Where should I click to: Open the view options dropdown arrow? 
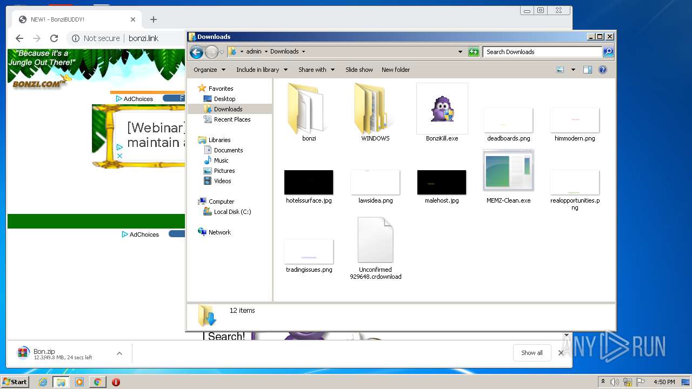click(573, 70)
